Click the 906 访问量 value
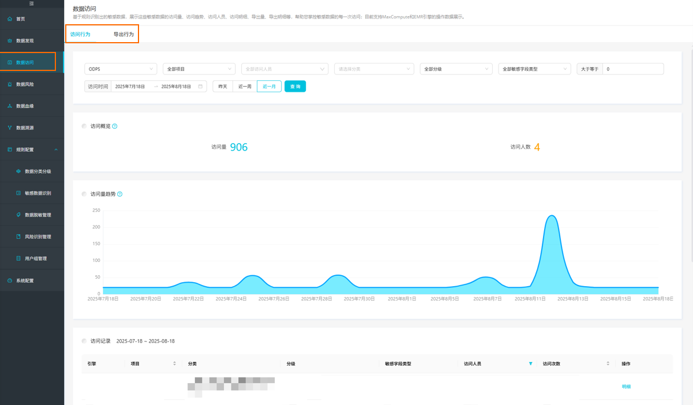Screen dimensions: 693x405 click(x=239, y=147)
